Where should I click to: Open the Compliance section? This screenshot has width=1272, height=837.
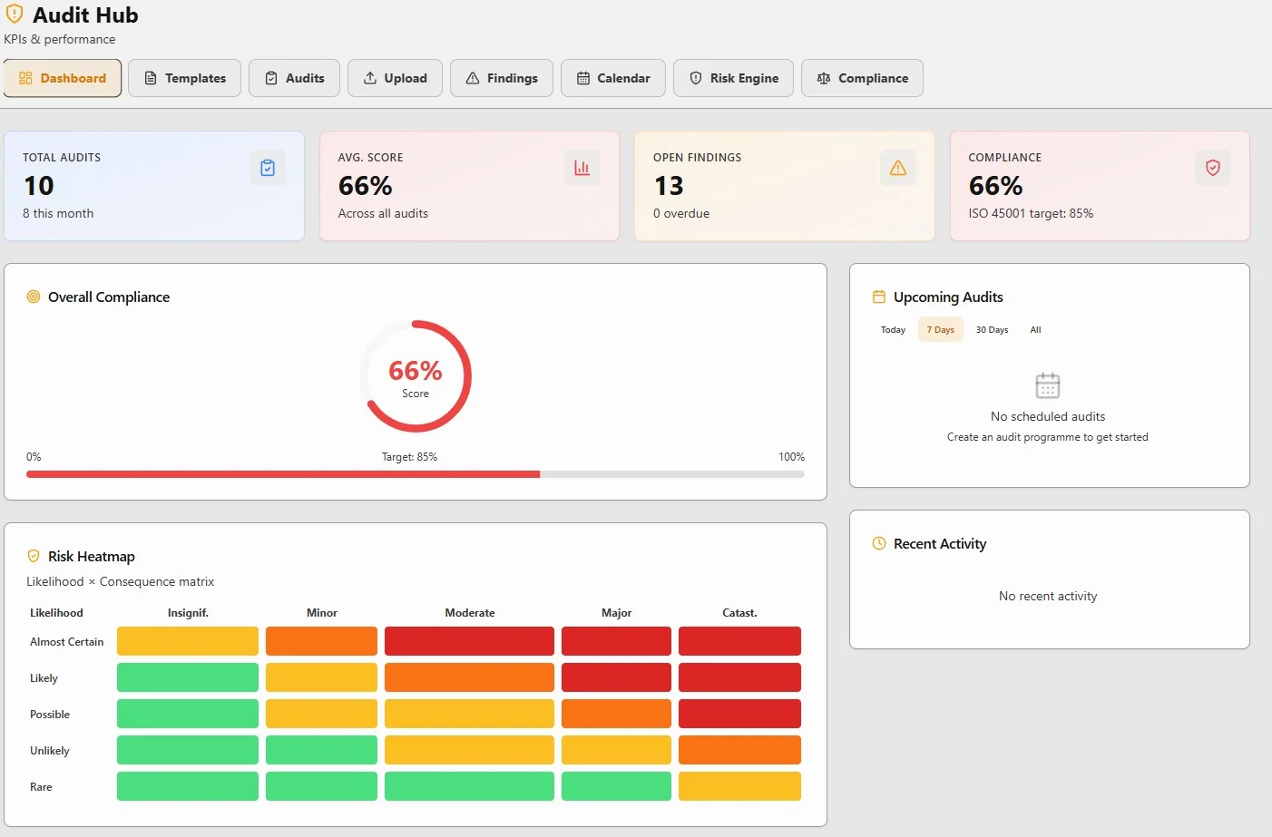tap(862, 78)
